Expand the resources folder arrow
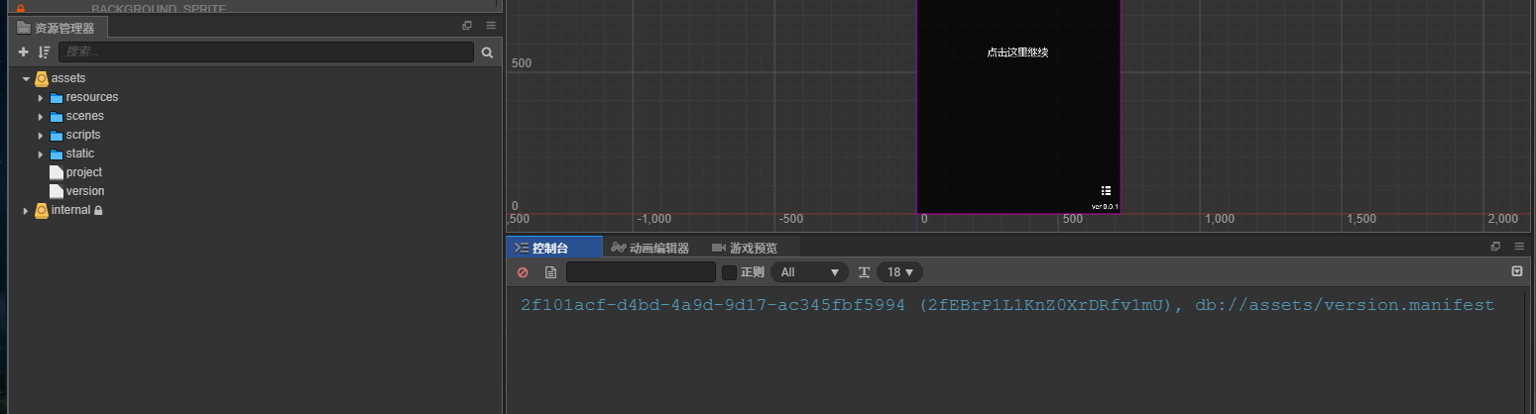 pyautogui.click(x=41, y=97)
